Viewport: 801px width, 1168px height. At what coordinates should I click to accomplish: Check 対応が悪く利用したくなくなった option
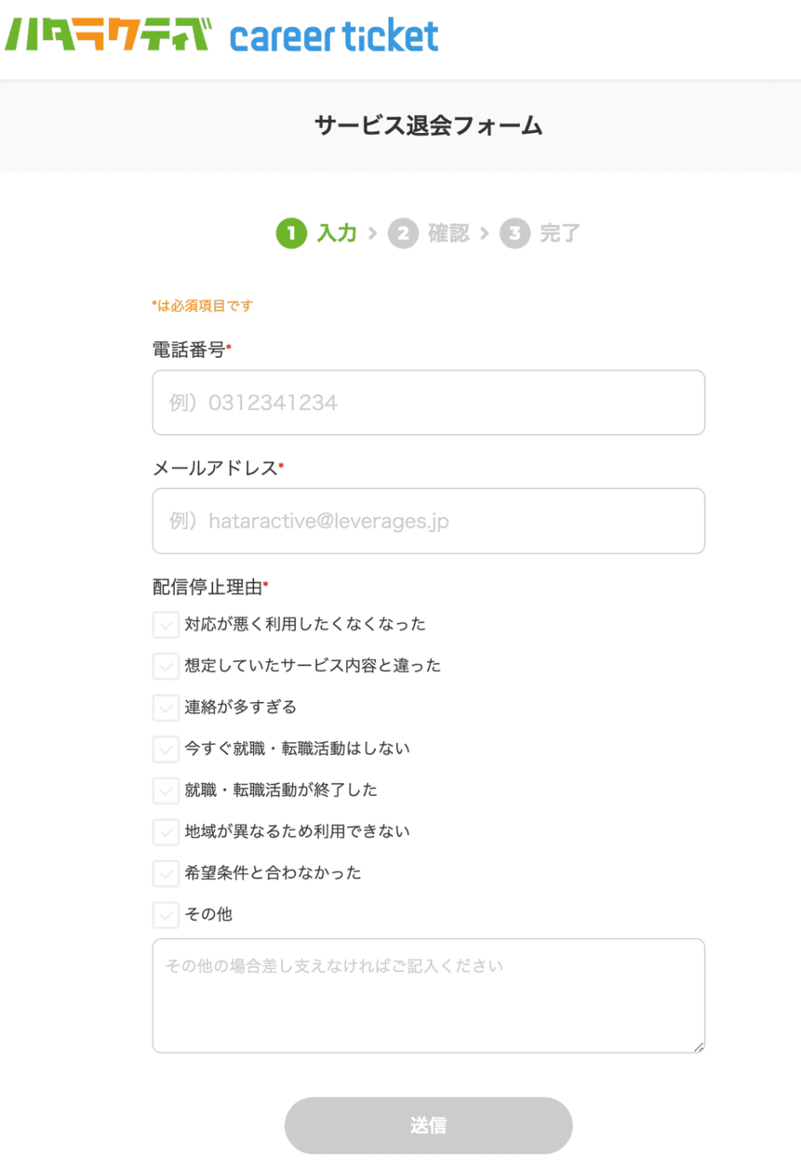167,624
